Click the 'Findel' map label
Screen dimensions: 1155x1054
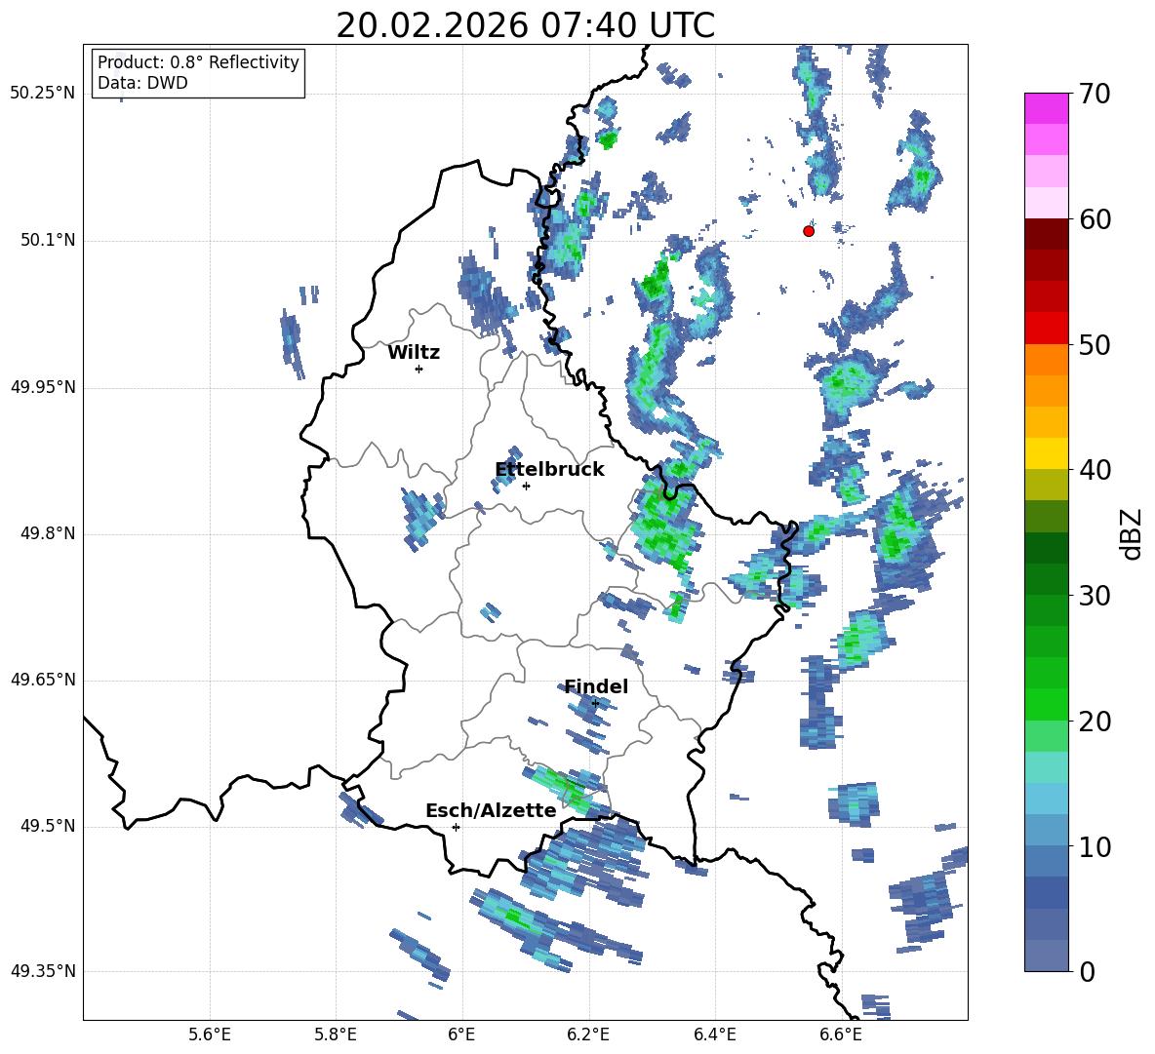(x=596, y=686)
